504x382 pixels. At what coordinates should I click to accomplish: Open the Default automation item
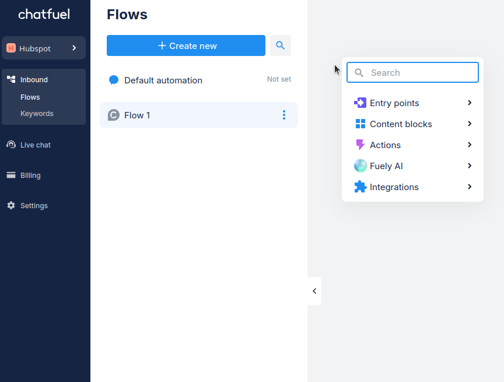pyautogui.click(x=163, y=80)
